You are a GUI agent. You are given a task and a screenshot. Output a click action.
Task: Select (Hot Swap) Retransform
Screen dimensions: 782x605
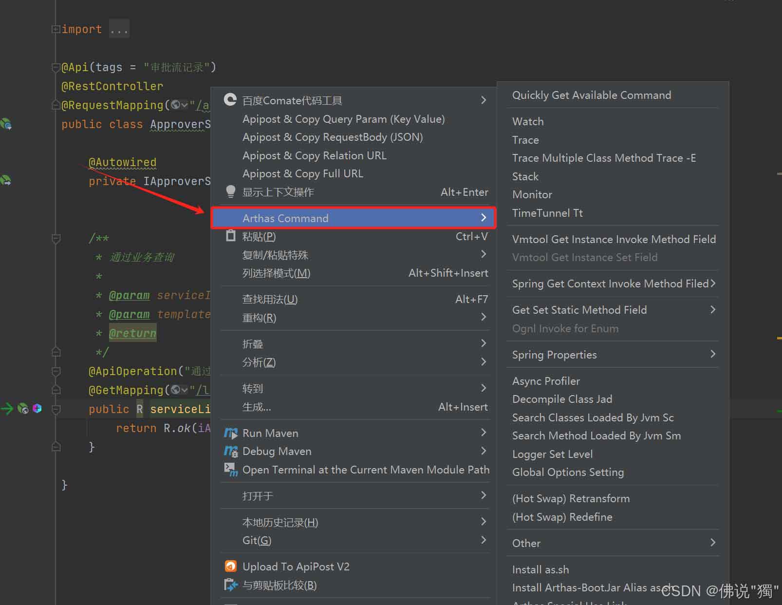pyautogui.click(x=571, y=498)
